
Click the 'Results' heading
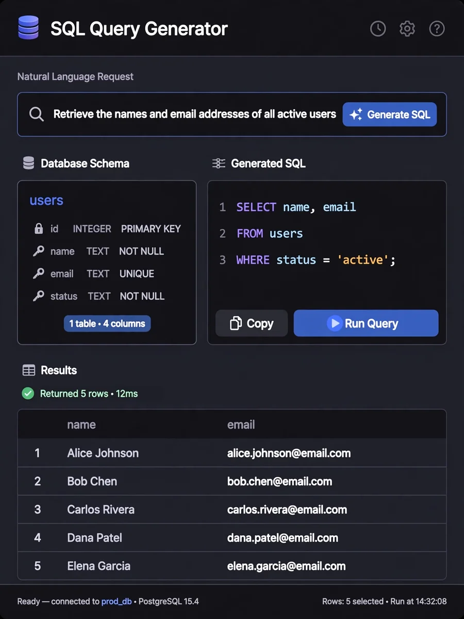59,370
